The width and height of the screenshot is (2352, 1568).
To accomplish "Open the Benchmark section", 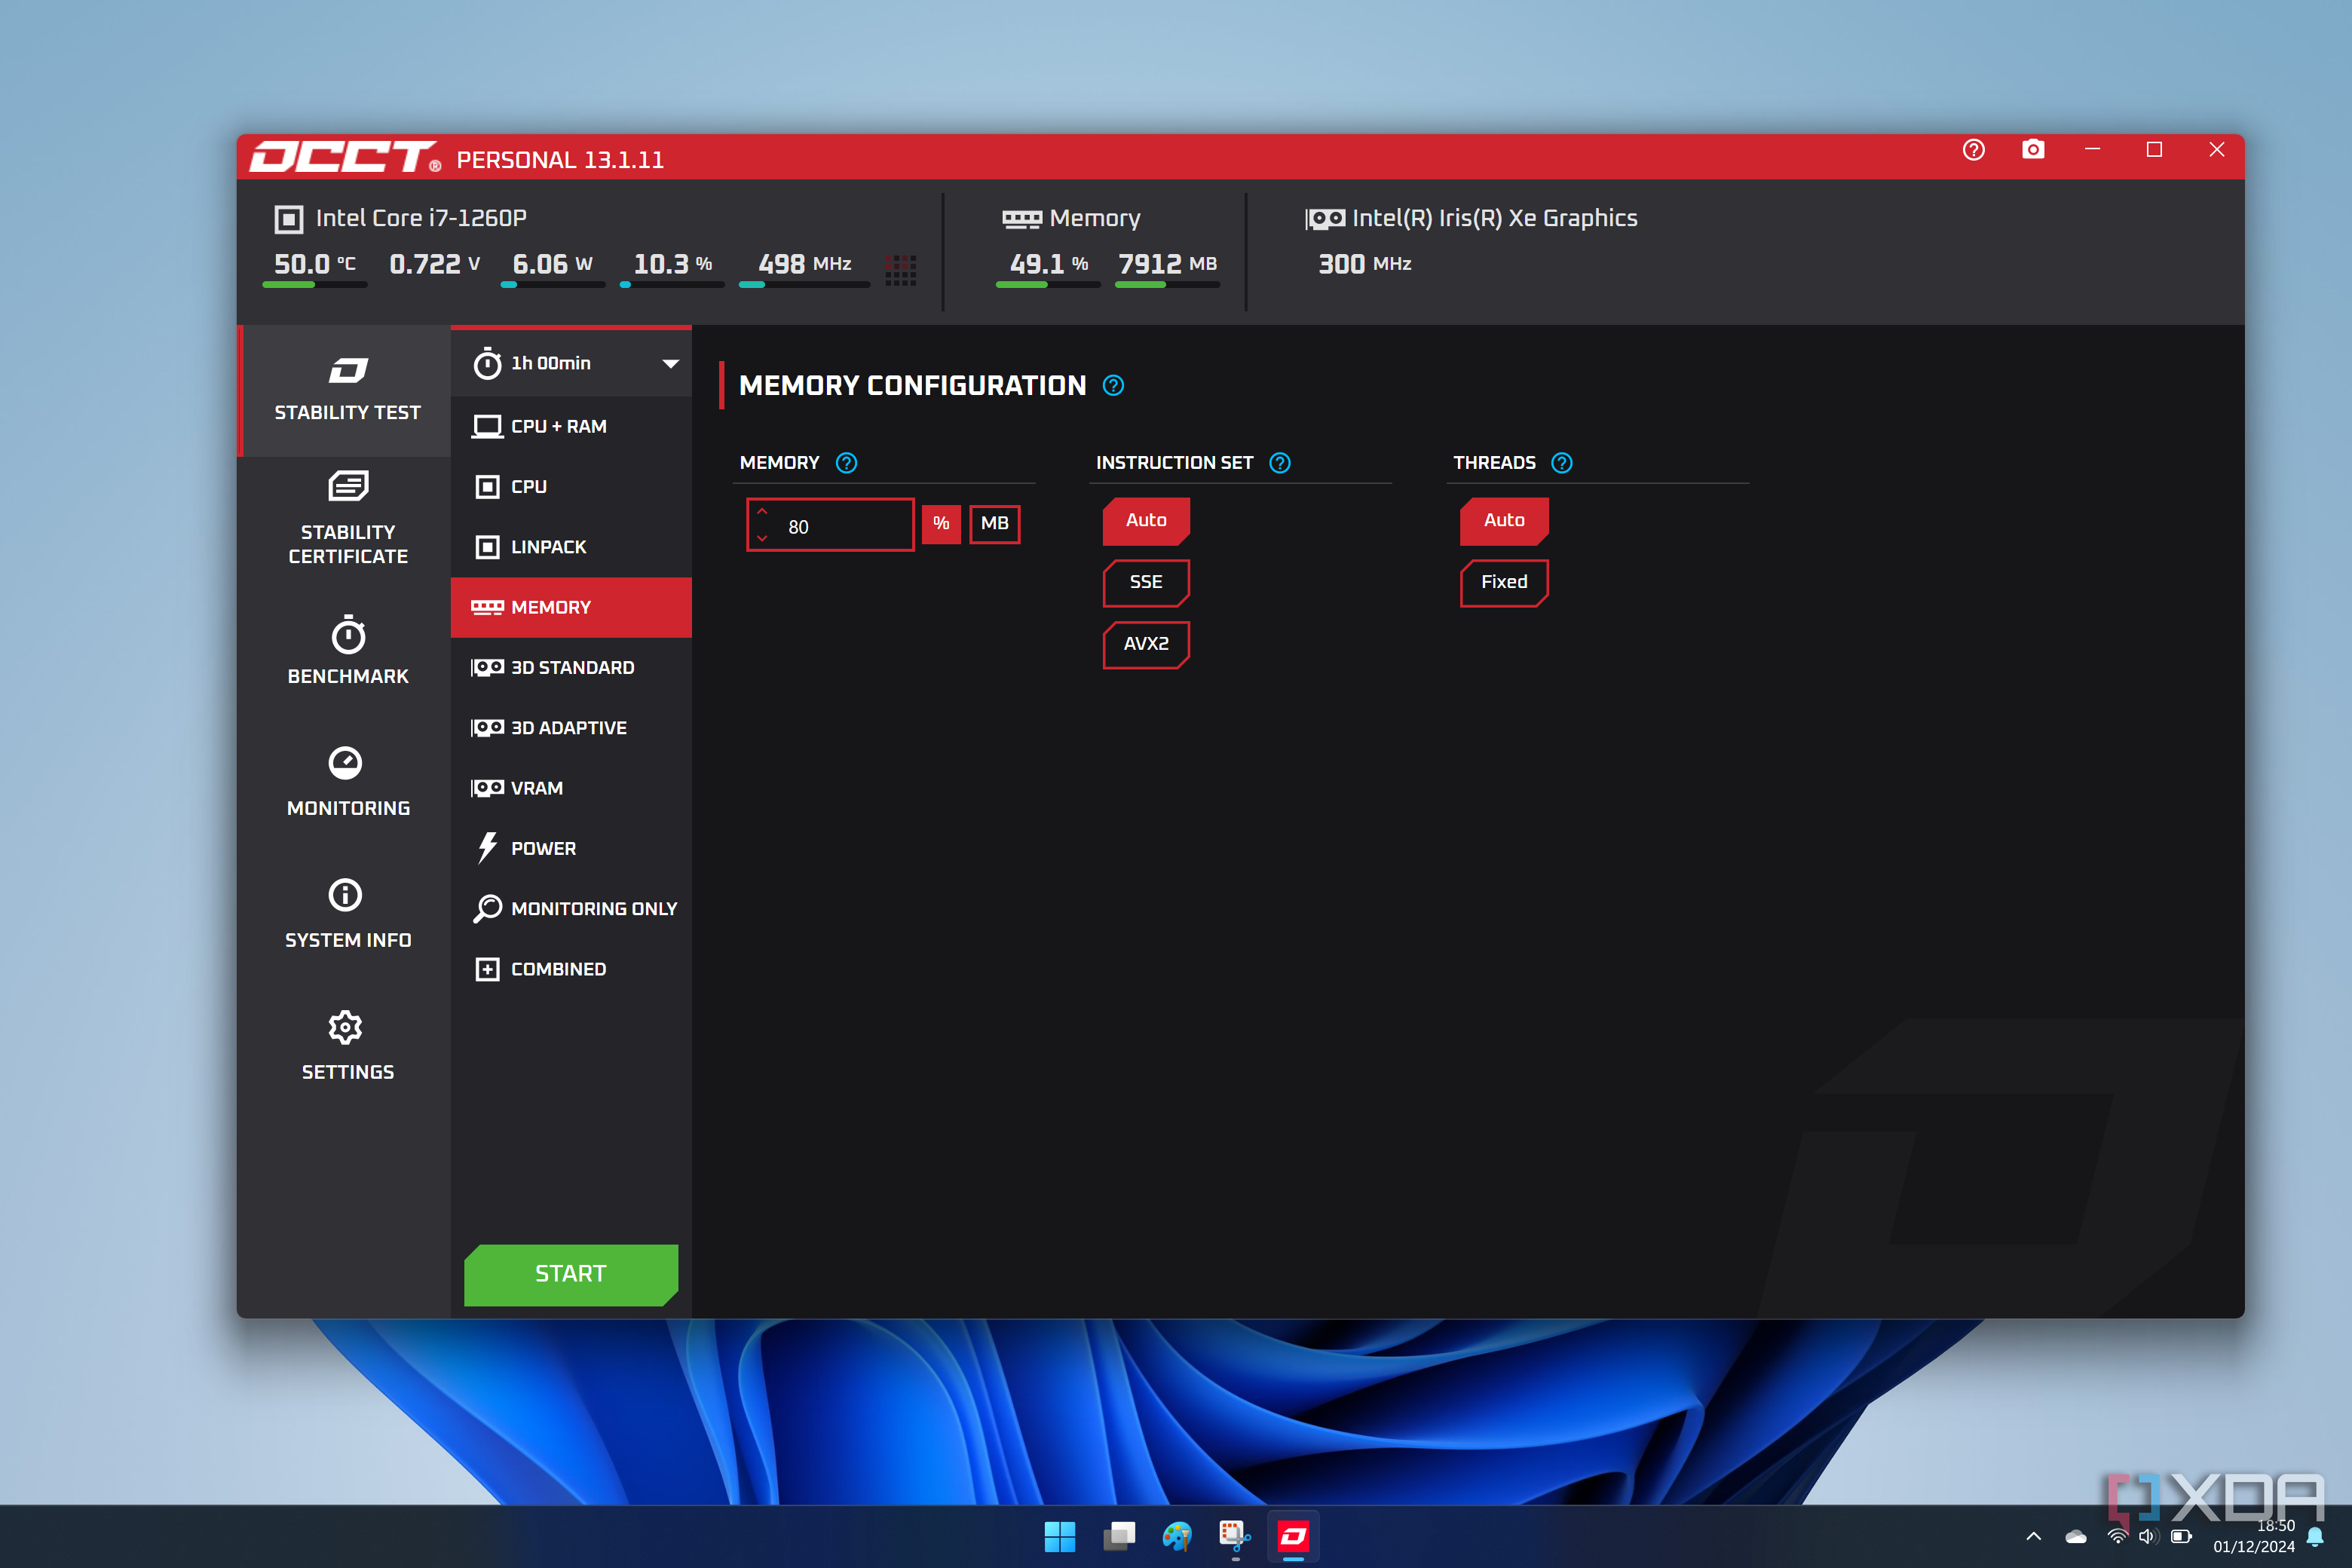I will 347,650.
